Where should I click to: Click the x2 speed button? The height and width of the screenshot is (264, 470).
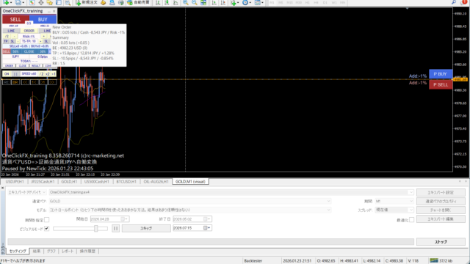coord(48,73)
